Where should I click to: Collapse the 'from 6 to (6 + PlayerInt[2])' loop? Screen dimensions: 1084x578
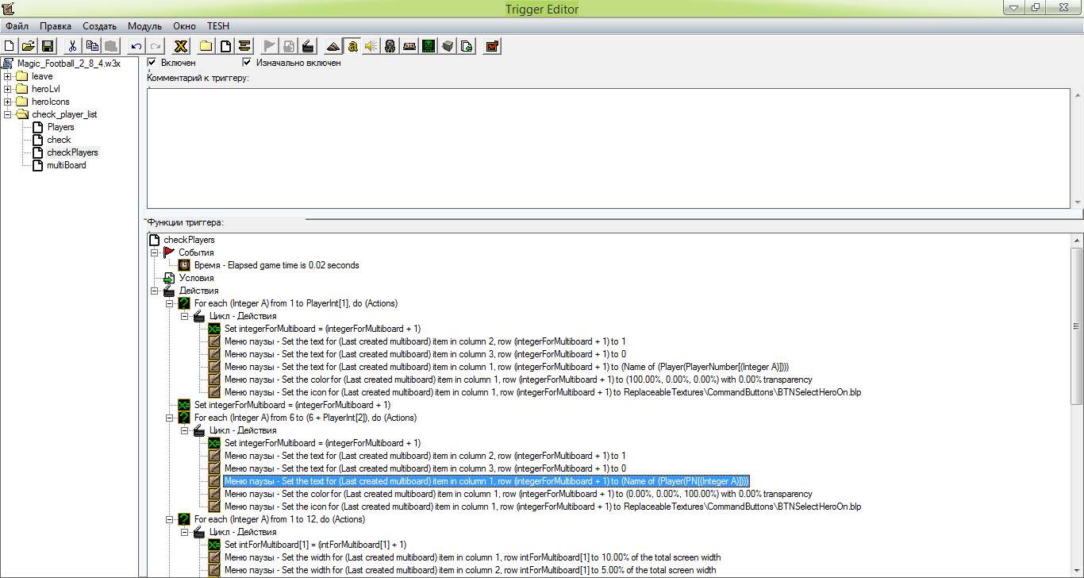pos(170,418)
